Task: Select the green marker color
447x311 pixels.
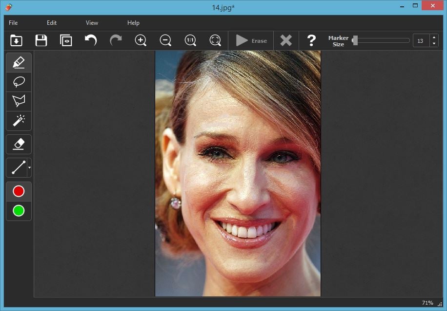Action: point(19,211)
